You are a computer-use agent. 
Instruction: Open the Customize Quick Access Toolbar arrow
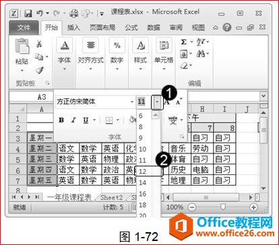102,14
